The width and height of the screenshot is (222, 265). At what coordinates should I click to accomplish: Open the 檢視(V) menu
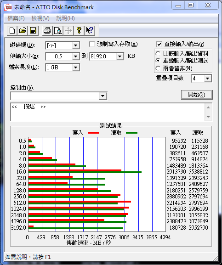(40, 18)
